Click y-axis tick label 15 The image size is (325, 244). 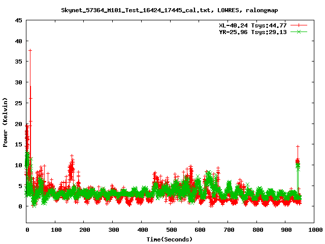(18, 144)
